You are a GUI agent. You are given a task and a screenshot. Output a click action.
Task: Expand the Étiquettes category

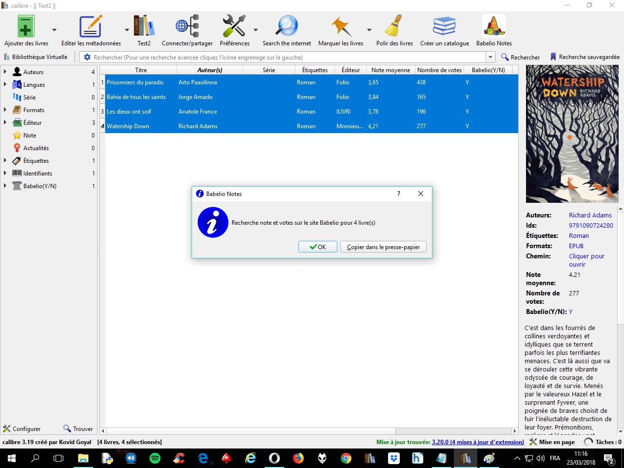5,160
